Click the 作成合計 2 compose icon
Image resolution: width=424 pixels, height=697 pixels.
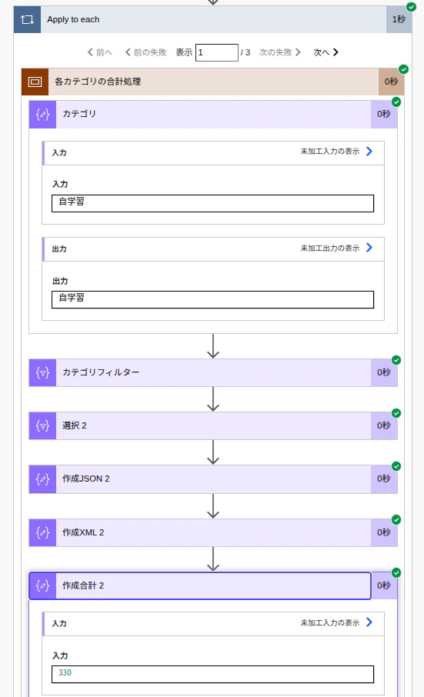tap(42, 586)
